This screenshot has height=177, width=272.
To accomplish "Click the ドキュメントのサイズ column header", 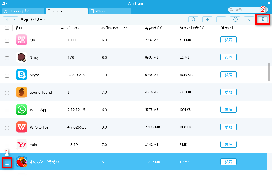I will click(x=197, y=28).
